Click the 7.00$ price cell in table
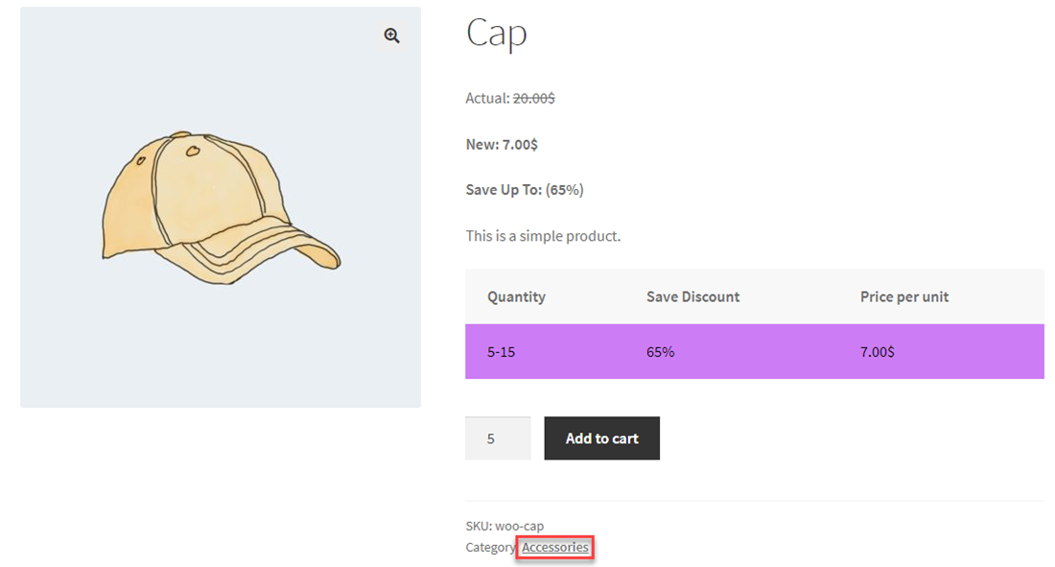 coord(877,352)
